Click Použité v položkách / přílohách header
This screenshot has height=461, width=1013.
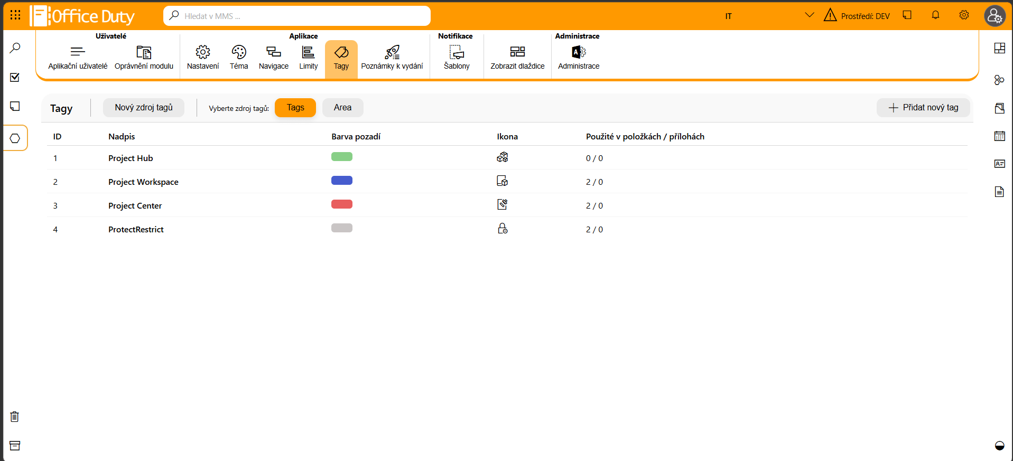click(645, 136)
